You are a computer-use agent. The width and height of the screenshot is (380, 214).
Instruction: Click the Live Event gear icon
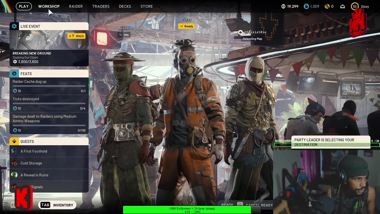14,26
